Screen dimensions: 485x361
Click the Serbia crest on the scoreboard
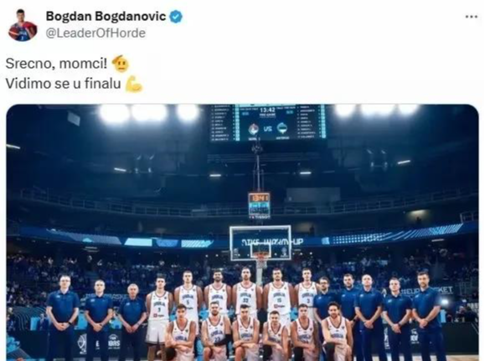(x=254, y=129)
